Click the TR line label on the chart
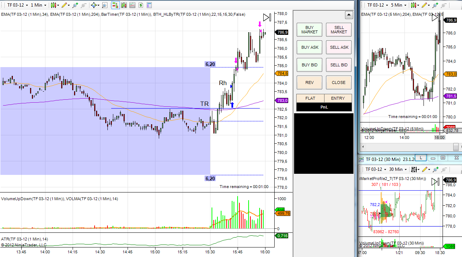The image size is (462, 257). [x=204, y=104]
